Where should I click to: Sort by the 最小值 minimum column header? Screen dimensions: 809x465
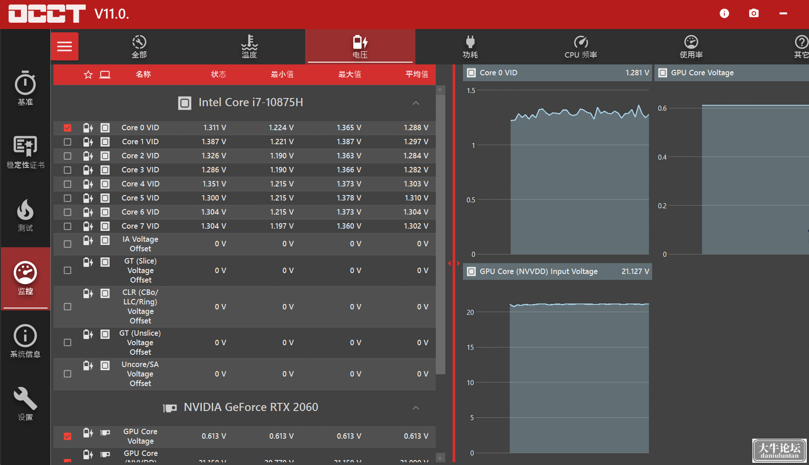point(282,74)
